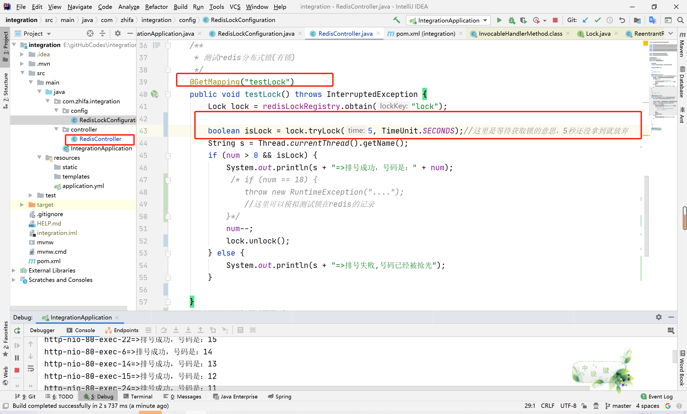Click the Build project hammer icon
687x414 pixels.
[x=396, y=20]
